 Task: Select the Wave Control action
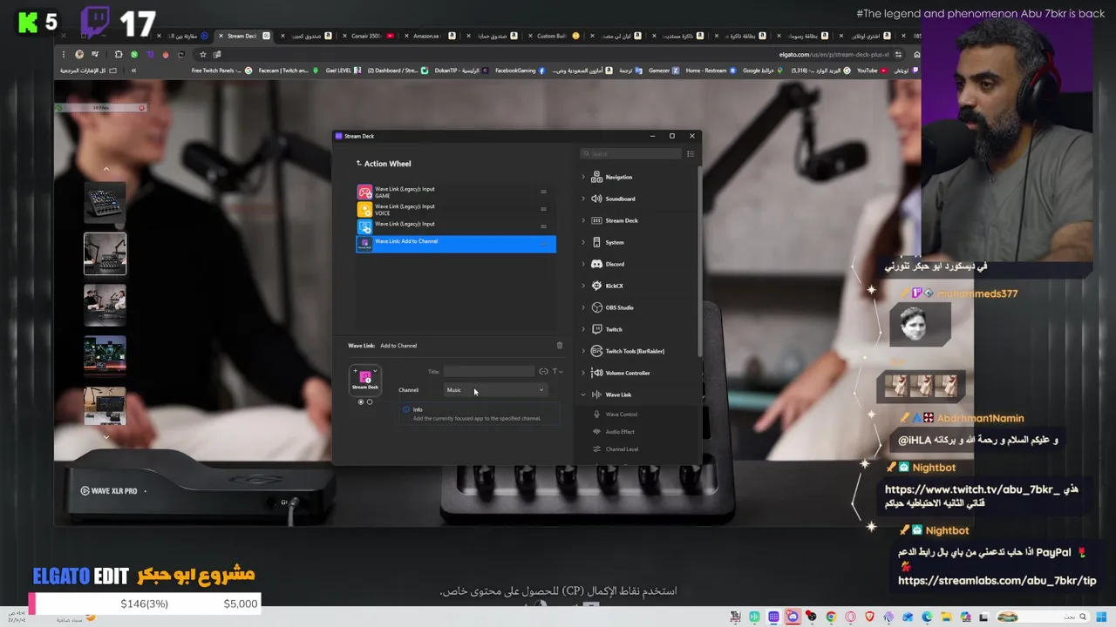click(621, 415)
